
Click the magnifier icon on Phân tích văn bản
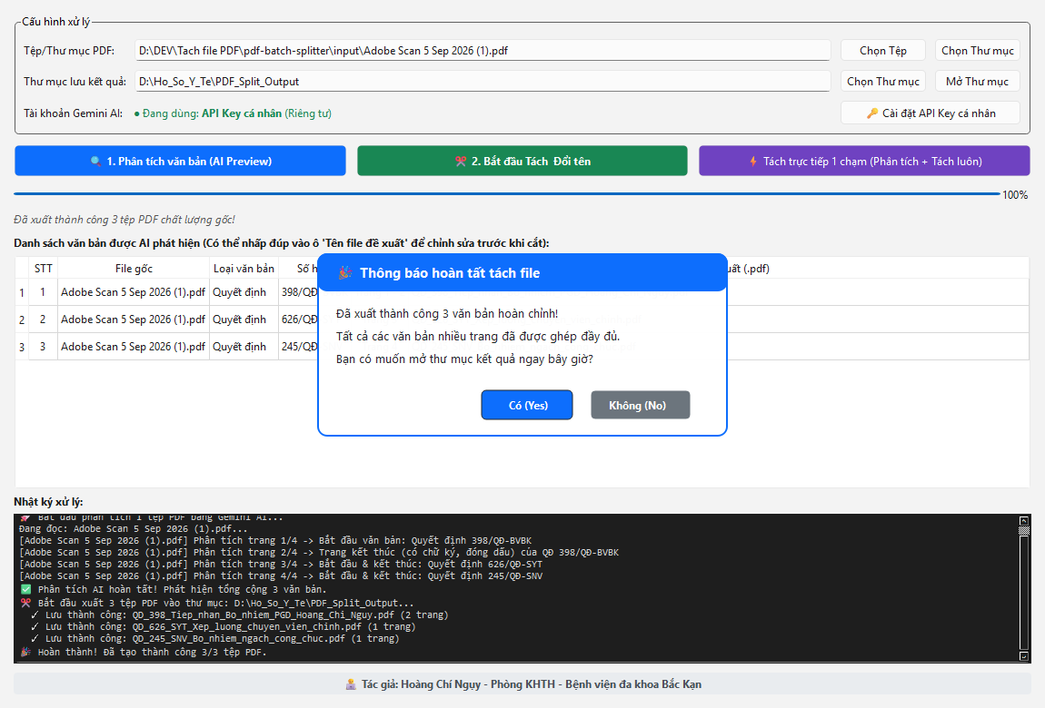point(95,161)
